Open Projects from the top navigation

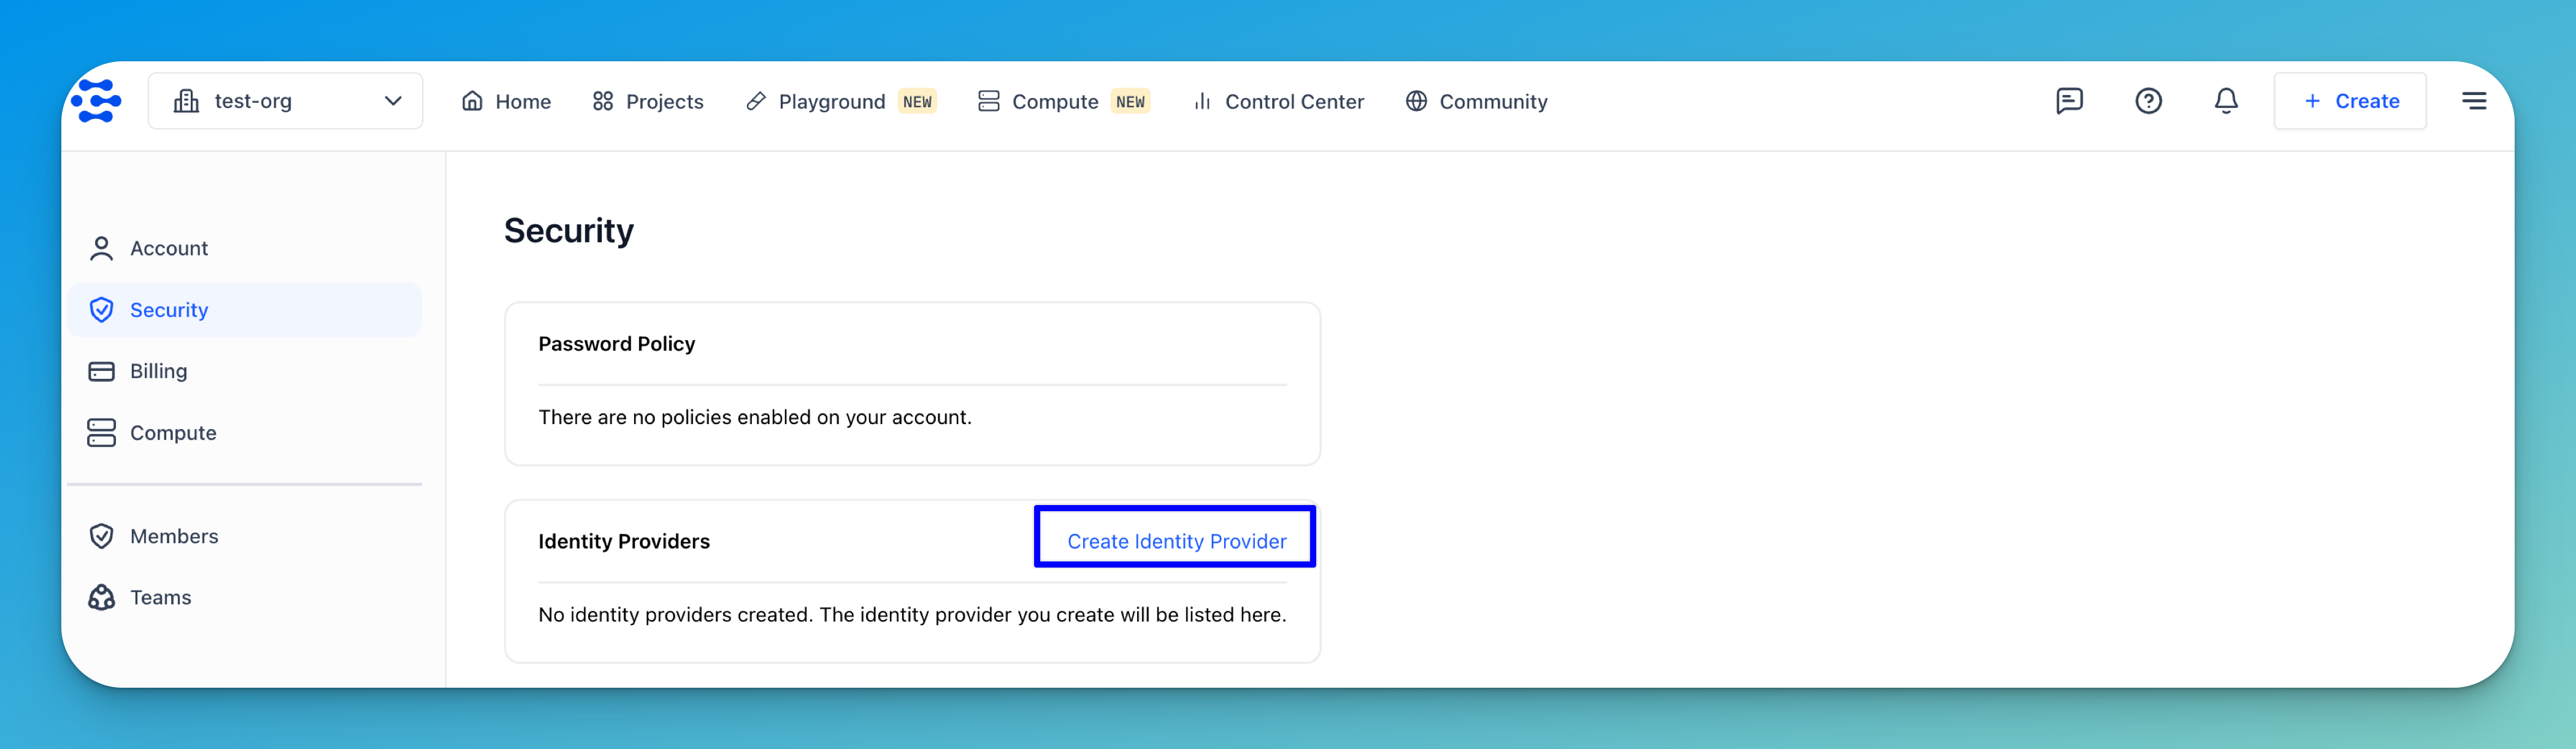coord(648,101)
